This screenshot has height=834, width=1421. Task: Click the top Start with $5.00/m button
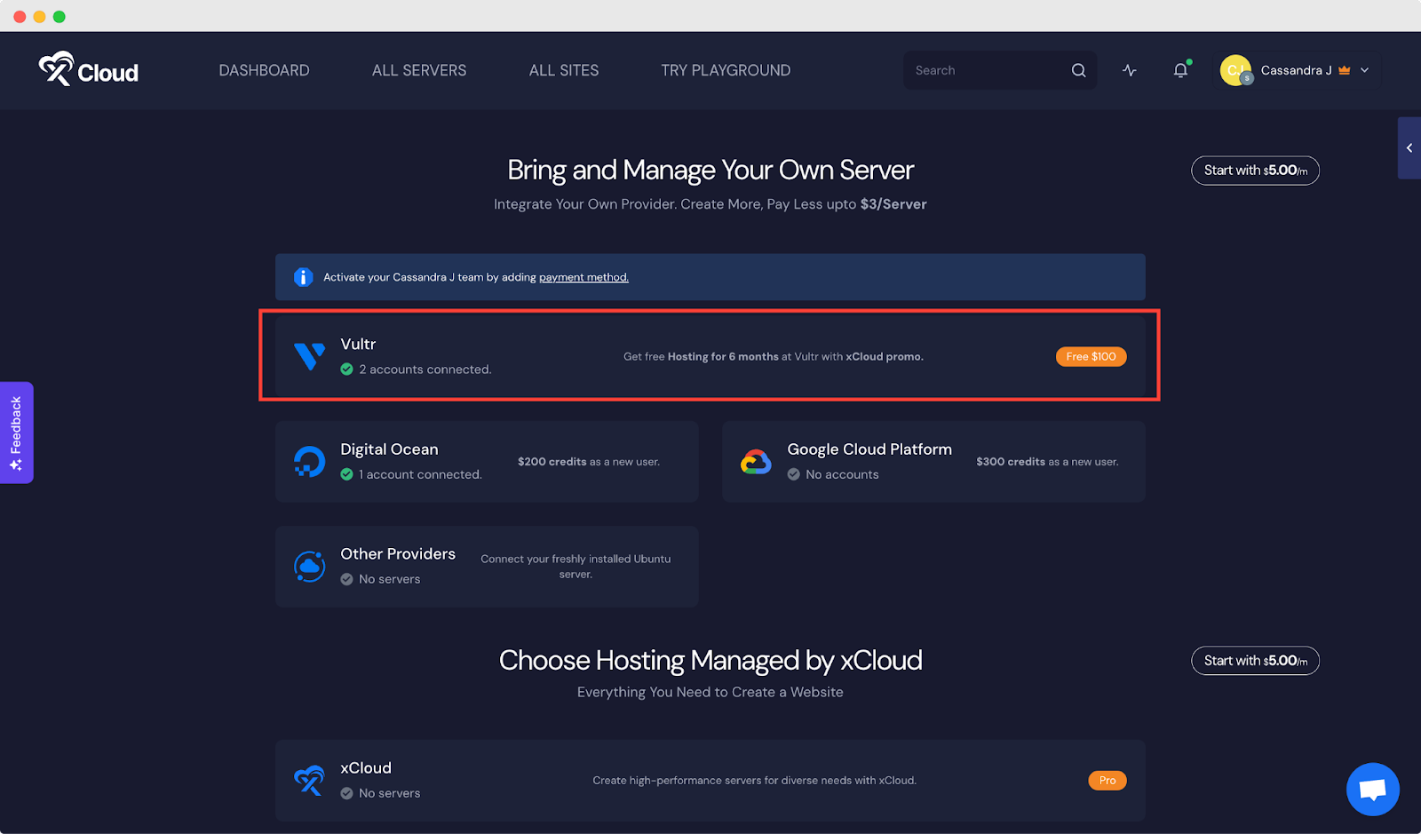[1255, 171]
